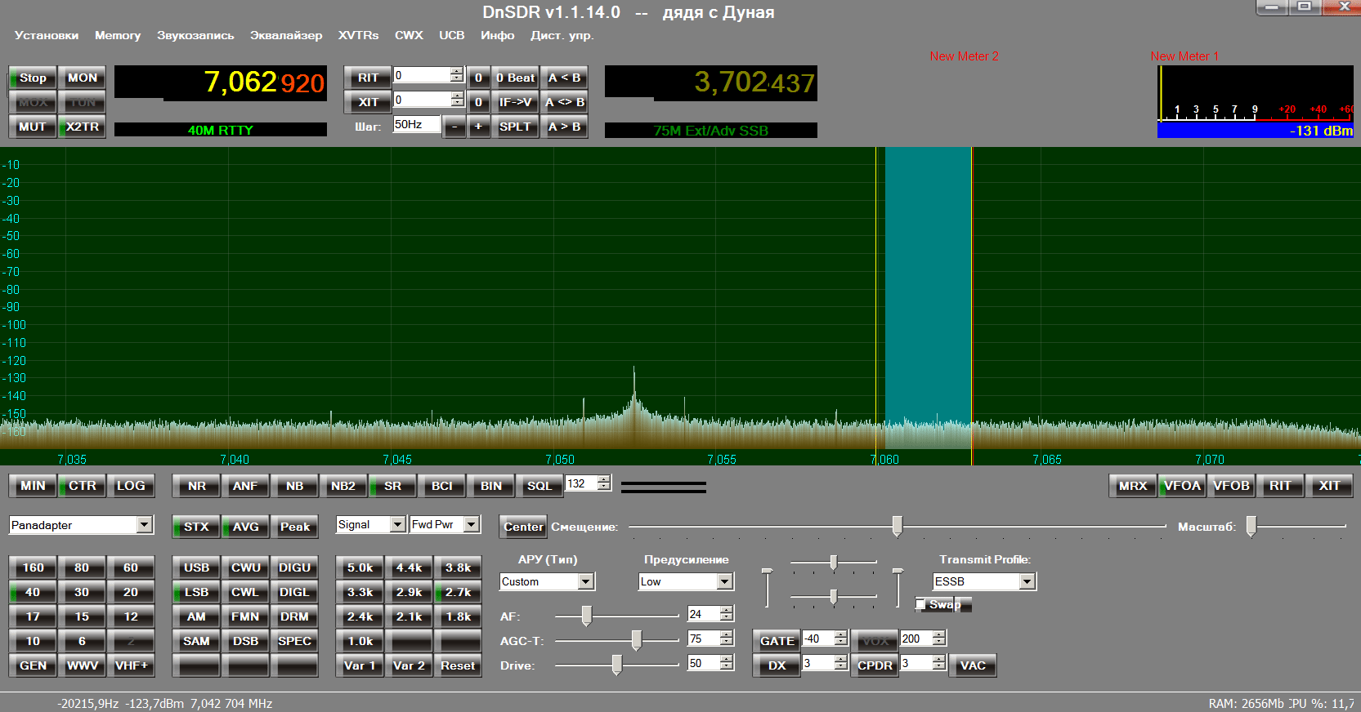Click the minus step decrease button

(454, 127)
